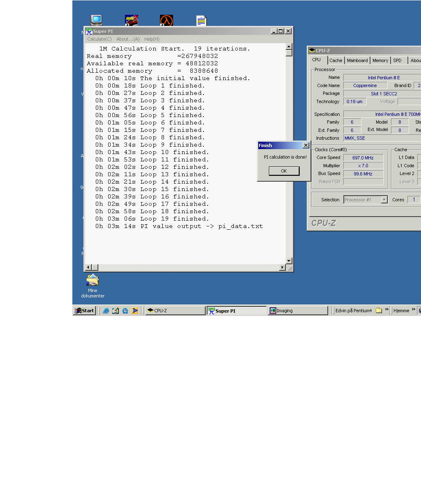Screen dimensions: 421x493
Task: Switch to the Memory tab in CPU-Z
Action: 380,60
